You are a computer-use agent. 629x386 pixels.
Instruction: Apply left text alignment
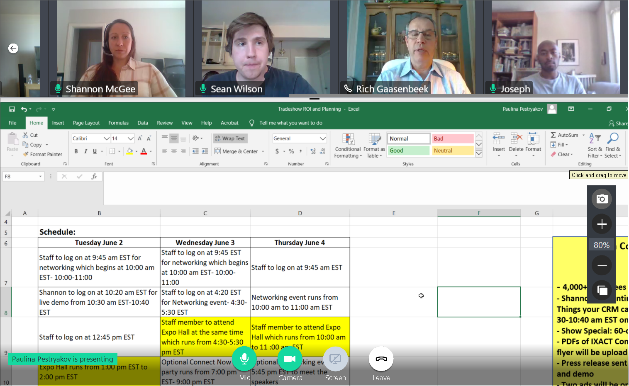(x=165, y=151)
